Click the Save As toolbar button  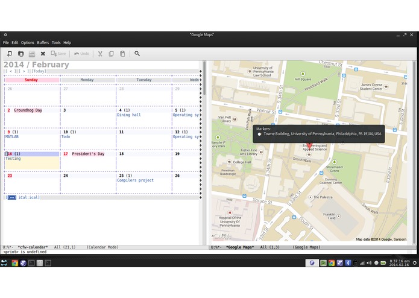tap(58, 54)
